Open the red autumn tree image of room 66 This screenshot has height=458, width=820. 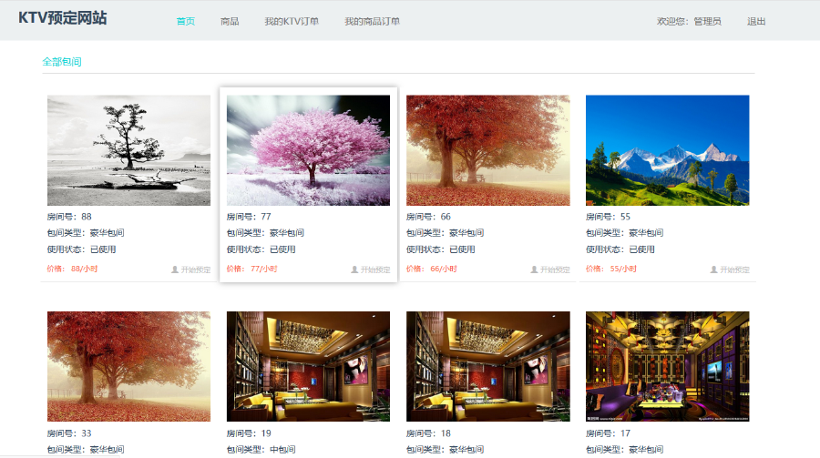pos(488,150)
